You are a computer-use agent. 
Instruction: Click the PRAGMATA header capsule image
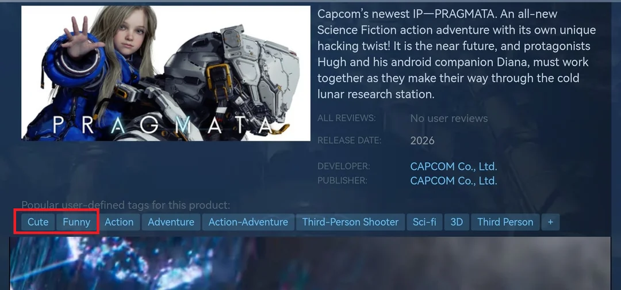pyautogui.click(x=166, y=73)
